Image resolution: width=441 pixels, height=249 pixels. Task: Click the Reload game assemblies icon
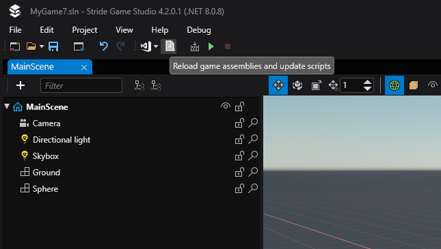(169, 46)
